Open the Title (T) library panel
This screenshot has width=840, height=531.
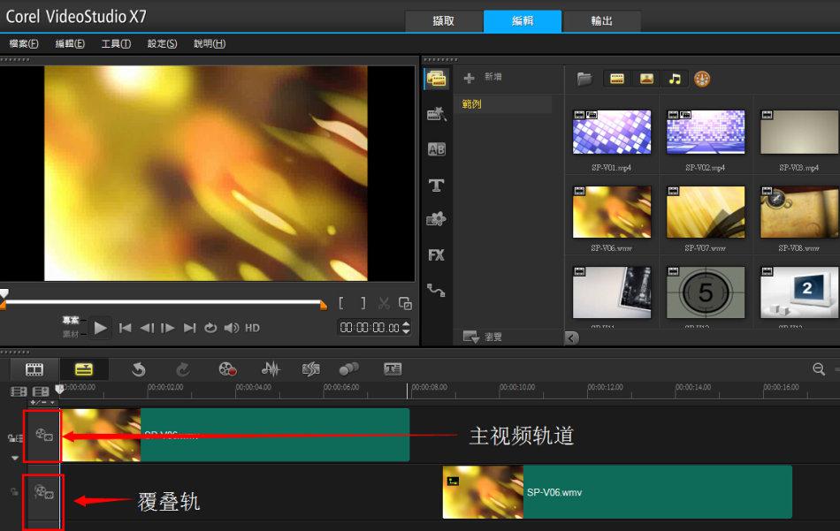tap(436, 185)
